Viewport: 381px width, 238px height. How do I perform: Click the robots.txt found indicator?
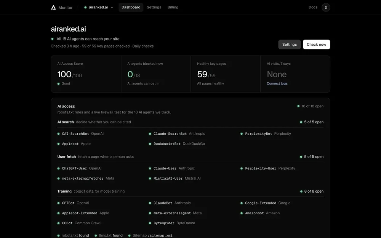73,236
